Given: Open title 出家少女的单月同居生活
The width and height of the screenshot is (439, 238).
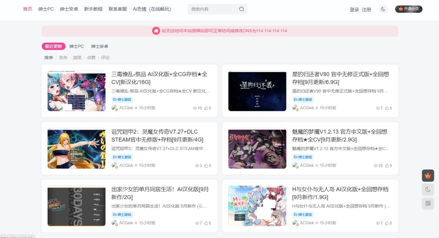Looking at the screenshot, I should click(160, 193).
